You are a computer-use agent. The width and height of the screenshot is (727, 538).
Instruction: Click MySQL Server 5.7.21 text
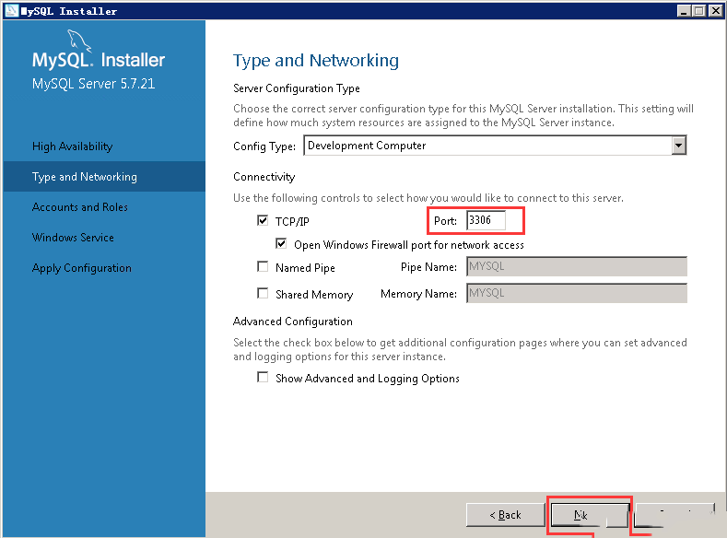pos(93,84)
